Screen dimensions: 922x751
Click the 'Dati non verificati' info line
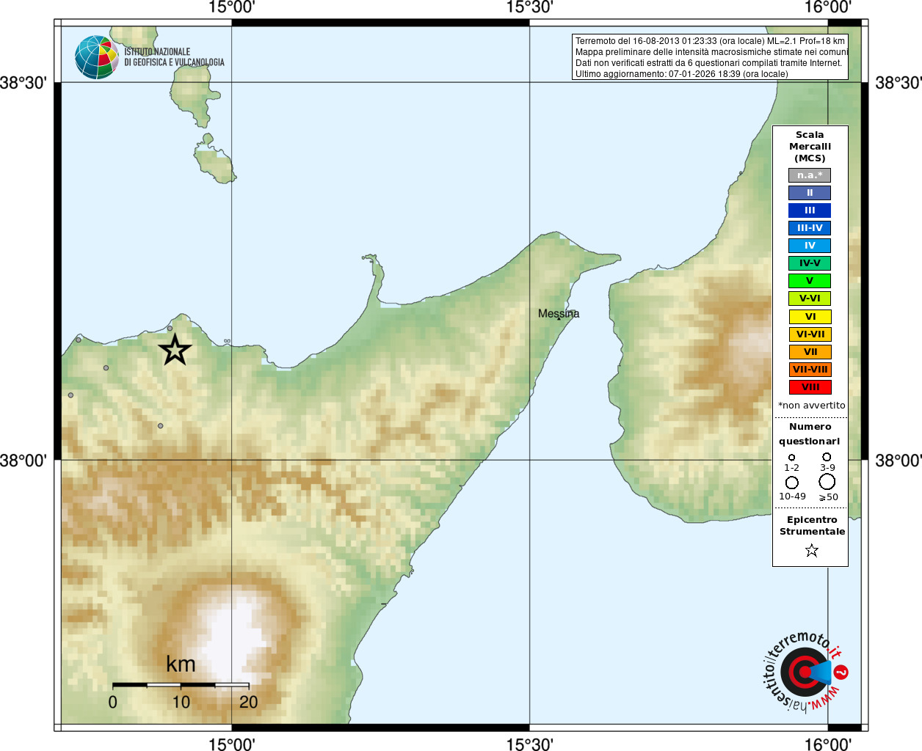coord(708,63)
